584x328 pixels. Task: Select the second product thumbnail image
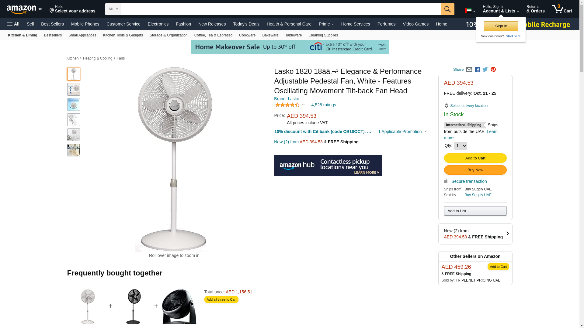[74, 89]
